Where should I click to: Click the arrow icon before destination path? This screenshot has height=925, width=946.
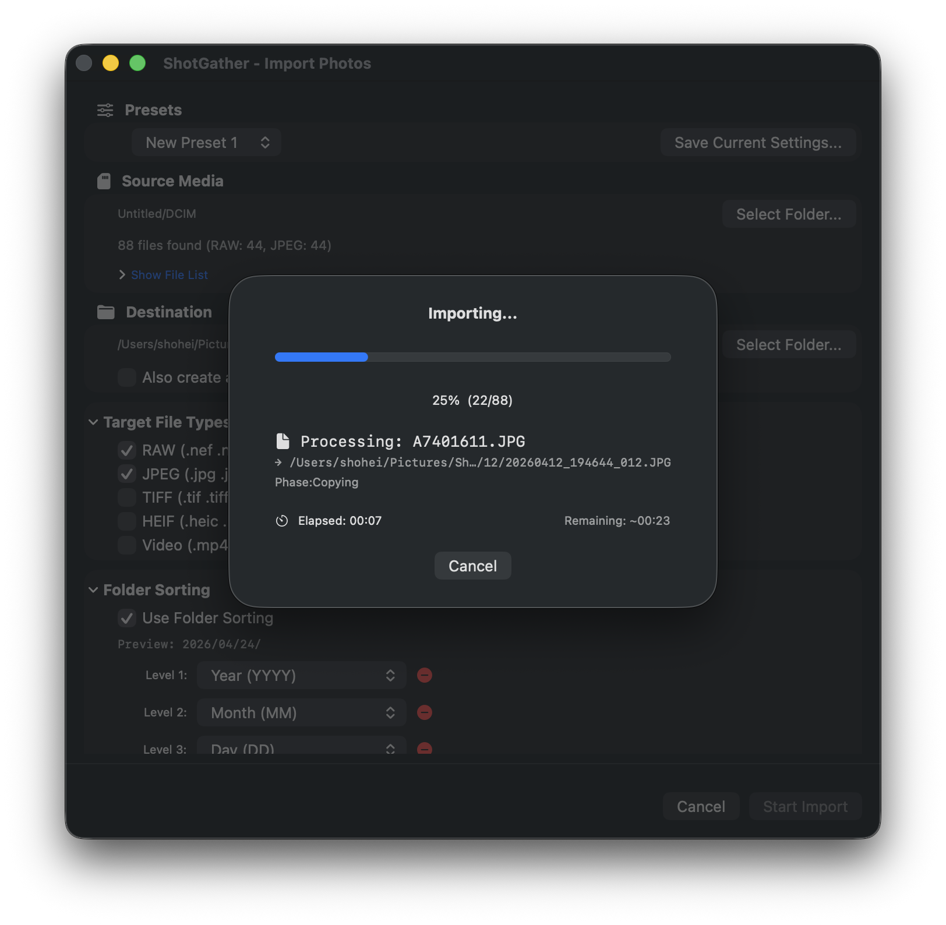coord(278,462)
